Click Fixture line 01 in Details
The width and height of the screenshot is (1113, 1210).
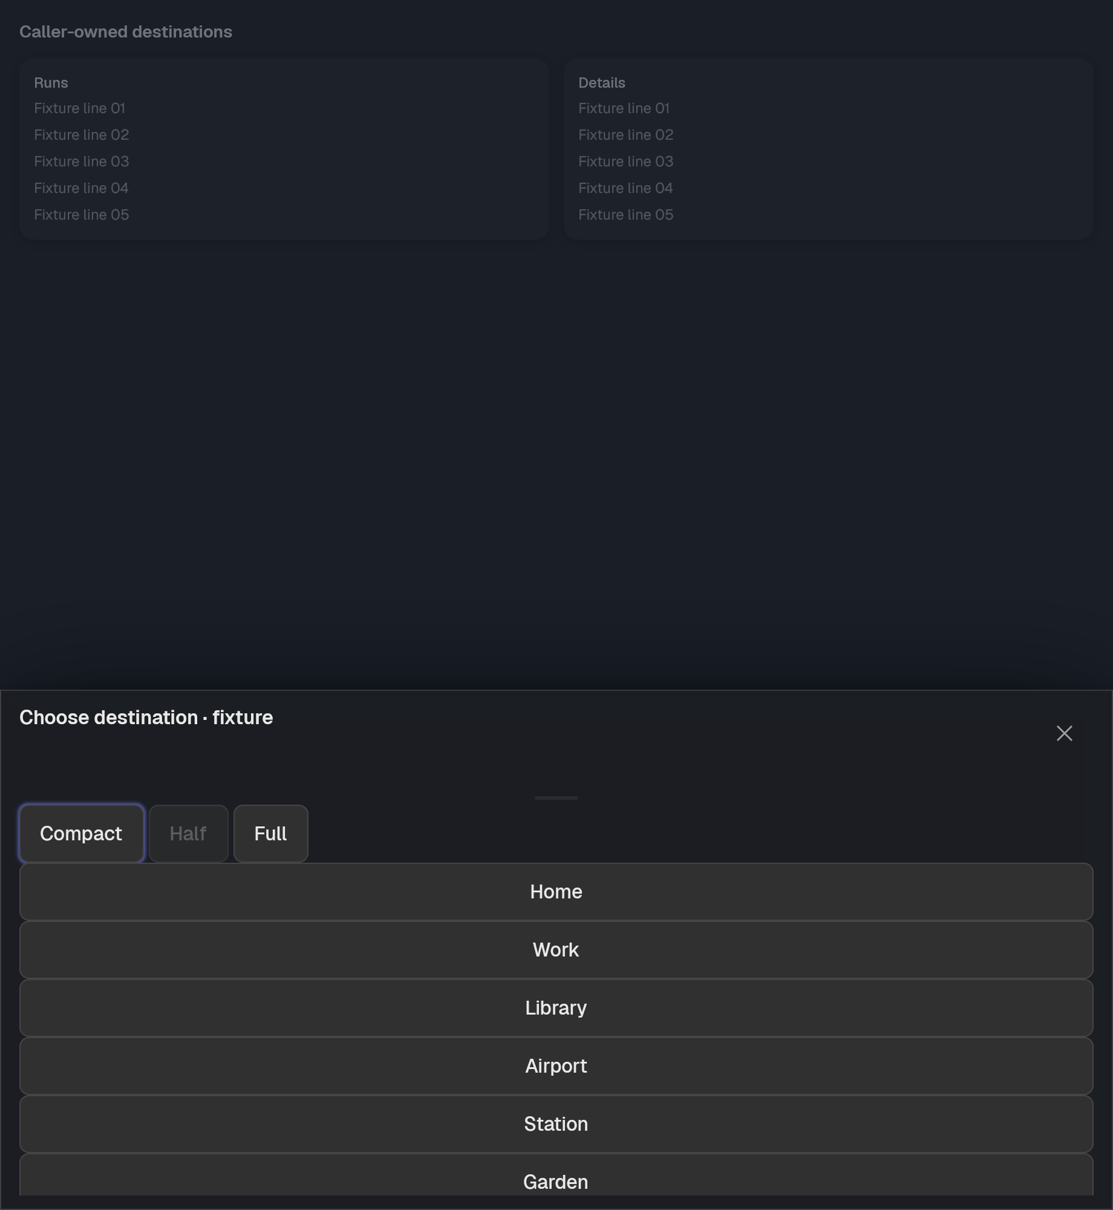[x=624, y=108]
